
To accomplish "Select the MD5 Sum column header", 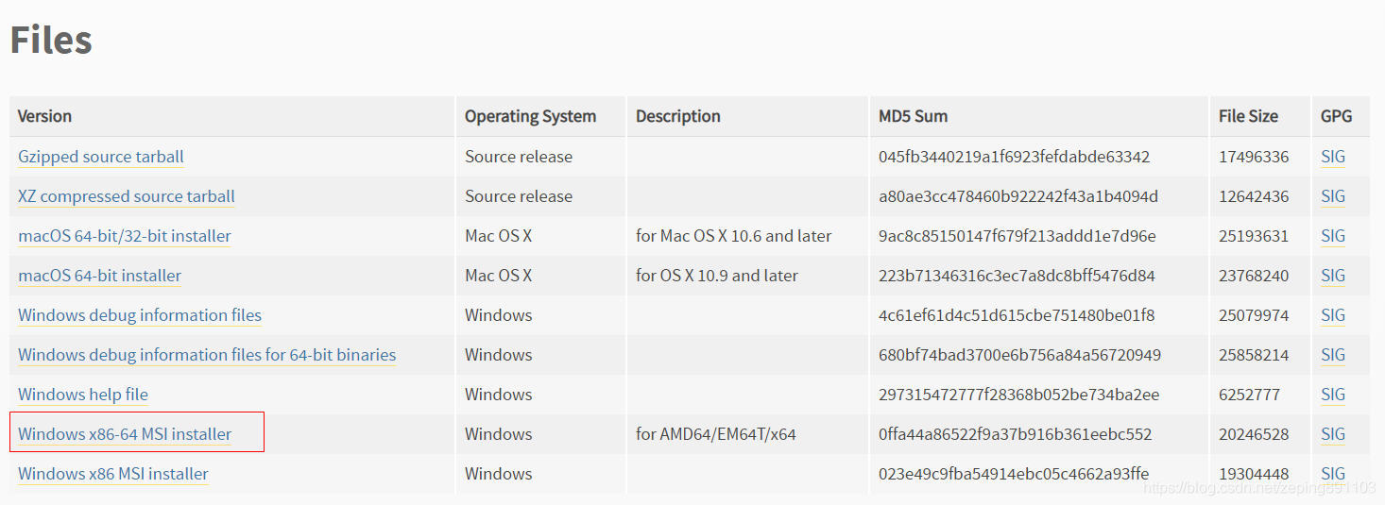I will [913, 116].
